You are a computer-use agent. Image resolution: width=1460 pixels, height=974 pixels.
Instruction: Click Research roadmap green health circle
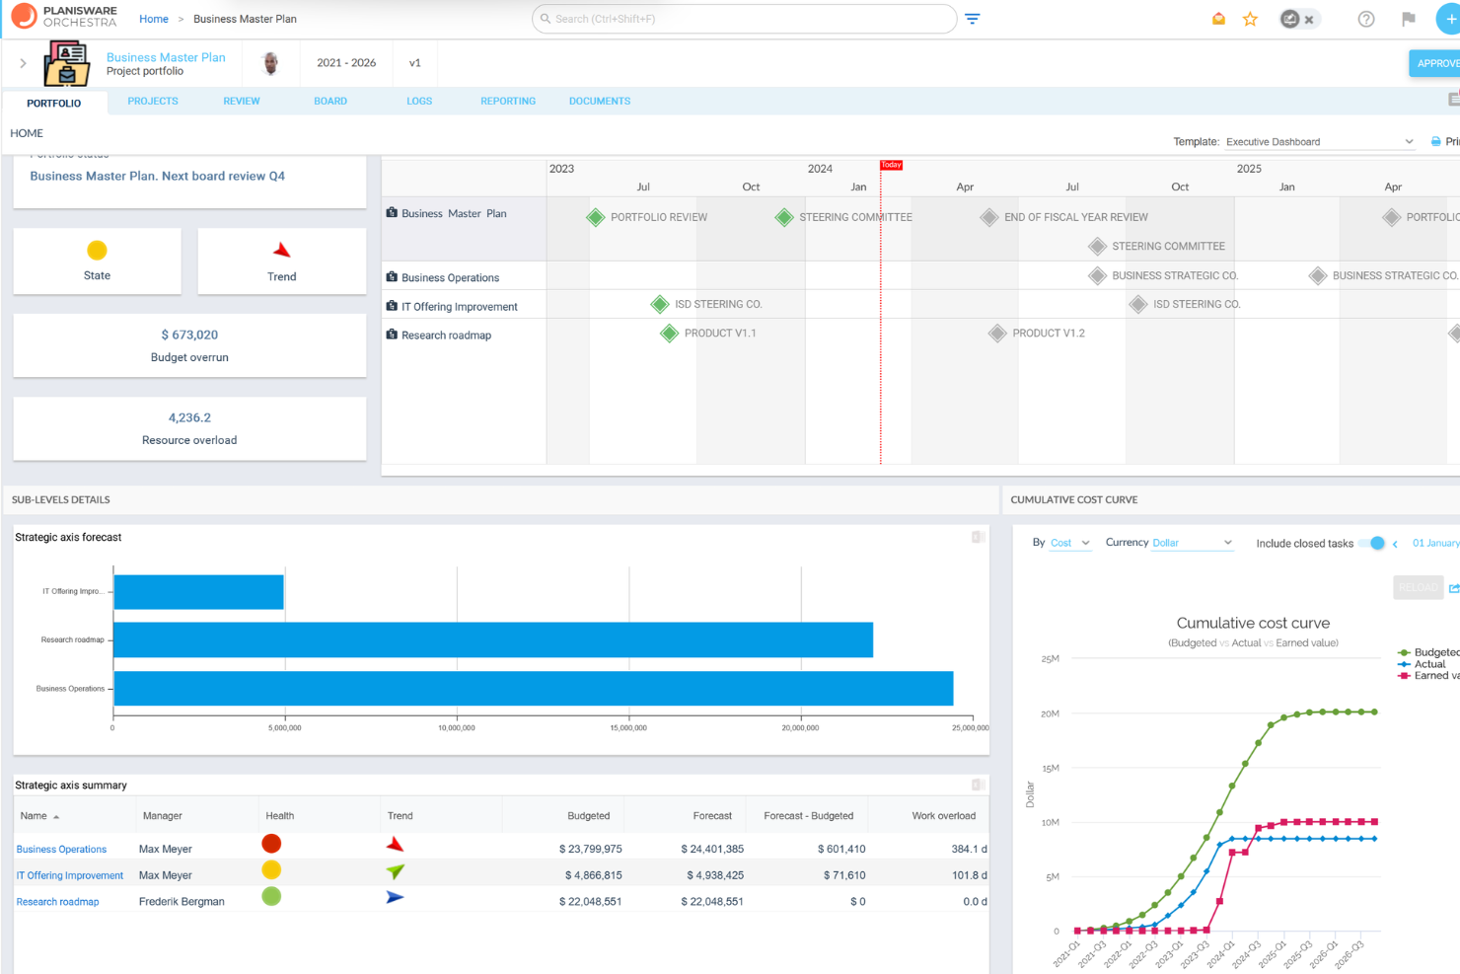pyautogui.click(x=271, y=896)
